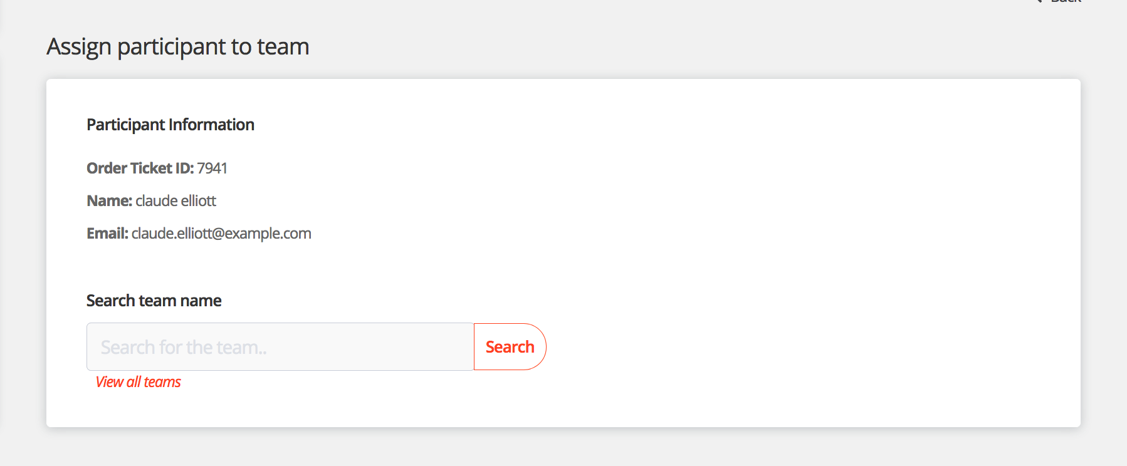The width and height of the screenshot is (1127, 466).
Task: Select the ticket number 7941
Action: pyautogui.click(x=212, y=168)
